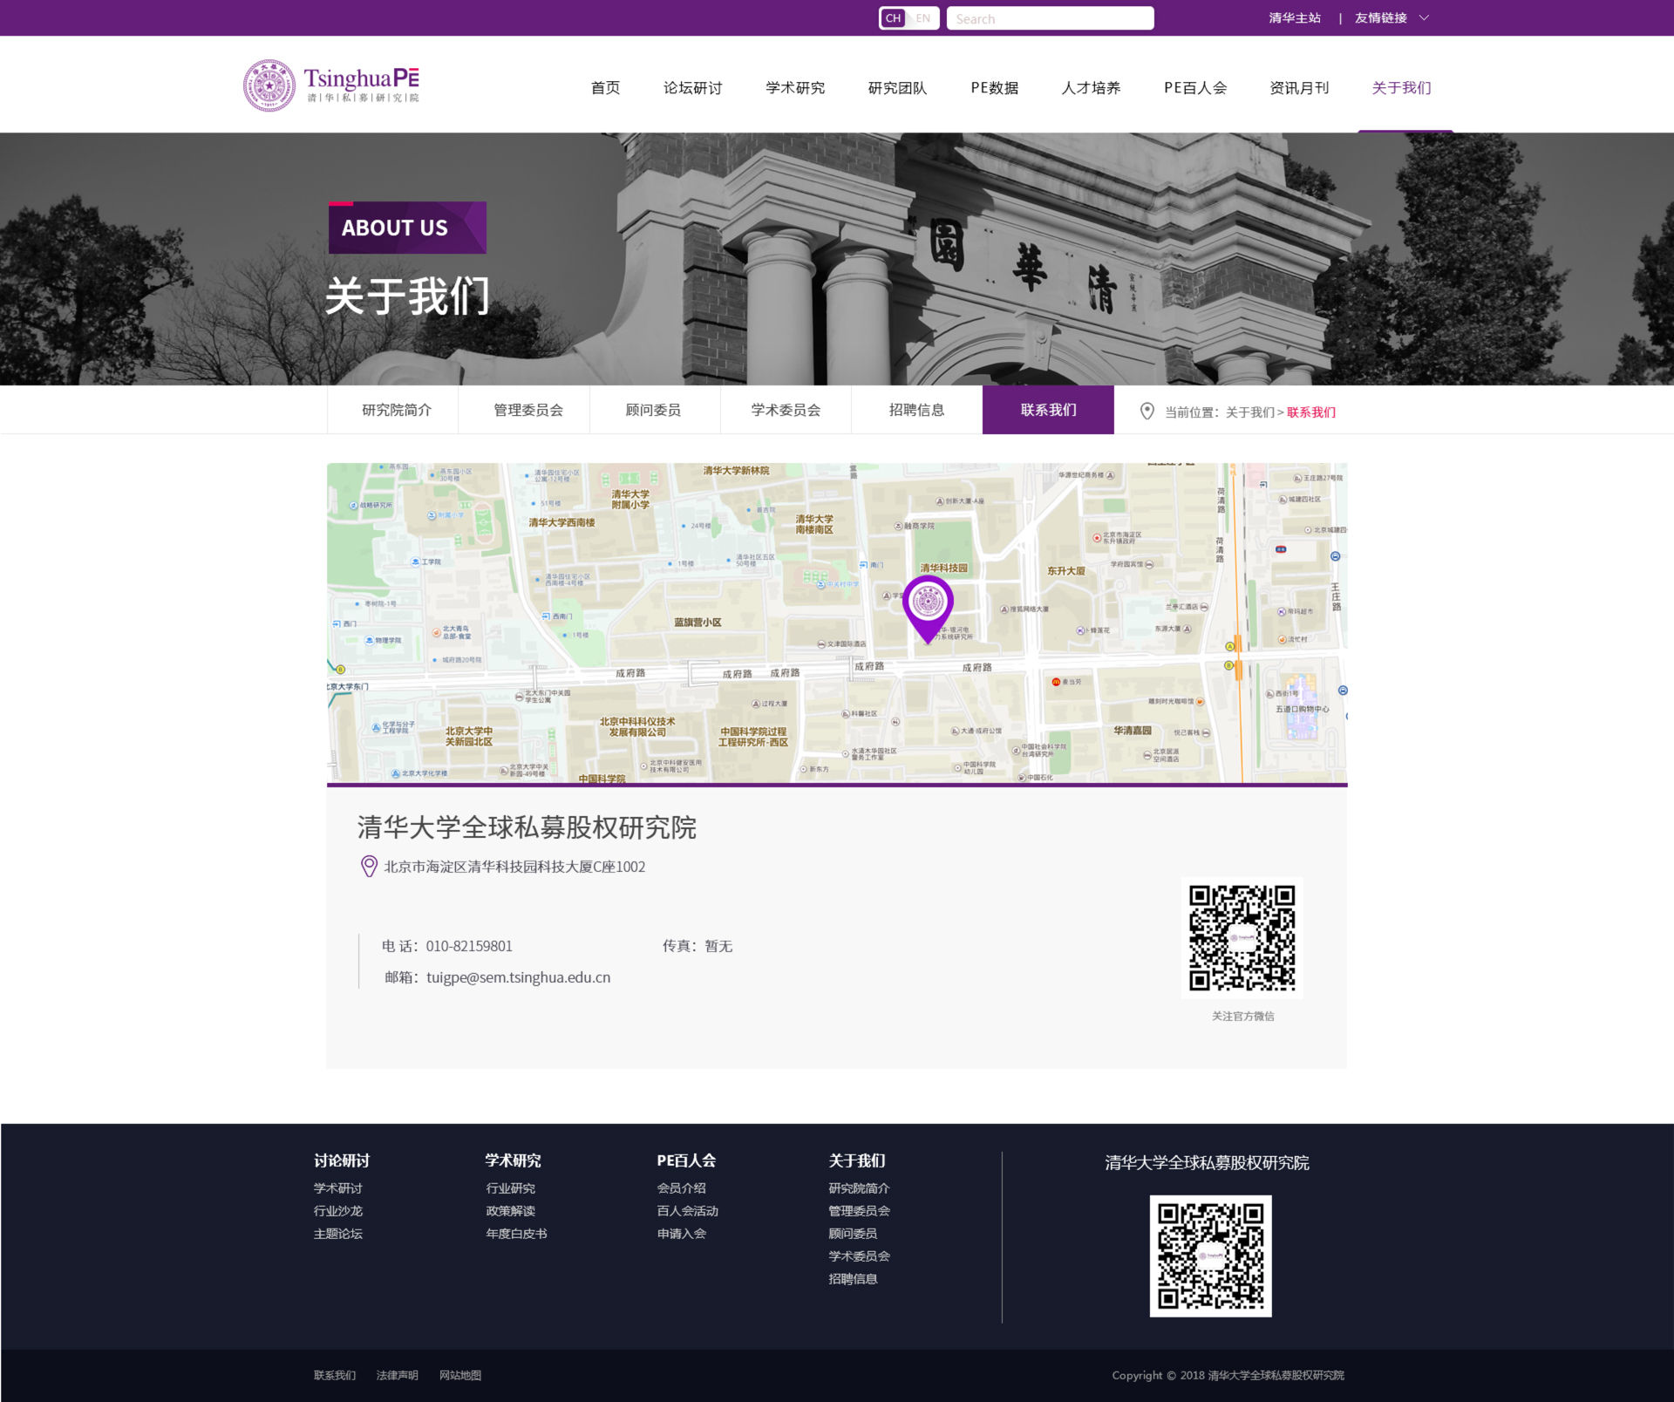Open bottom-bar link 联系我们
1674x1402 pixels.
tap(335, 1375)
